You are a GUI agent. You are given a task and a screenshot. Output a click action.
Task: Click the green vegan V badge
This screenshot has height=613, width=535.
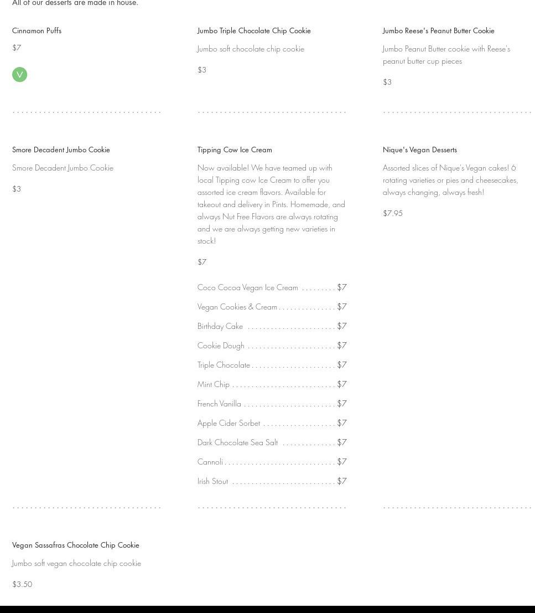point(19,74)
